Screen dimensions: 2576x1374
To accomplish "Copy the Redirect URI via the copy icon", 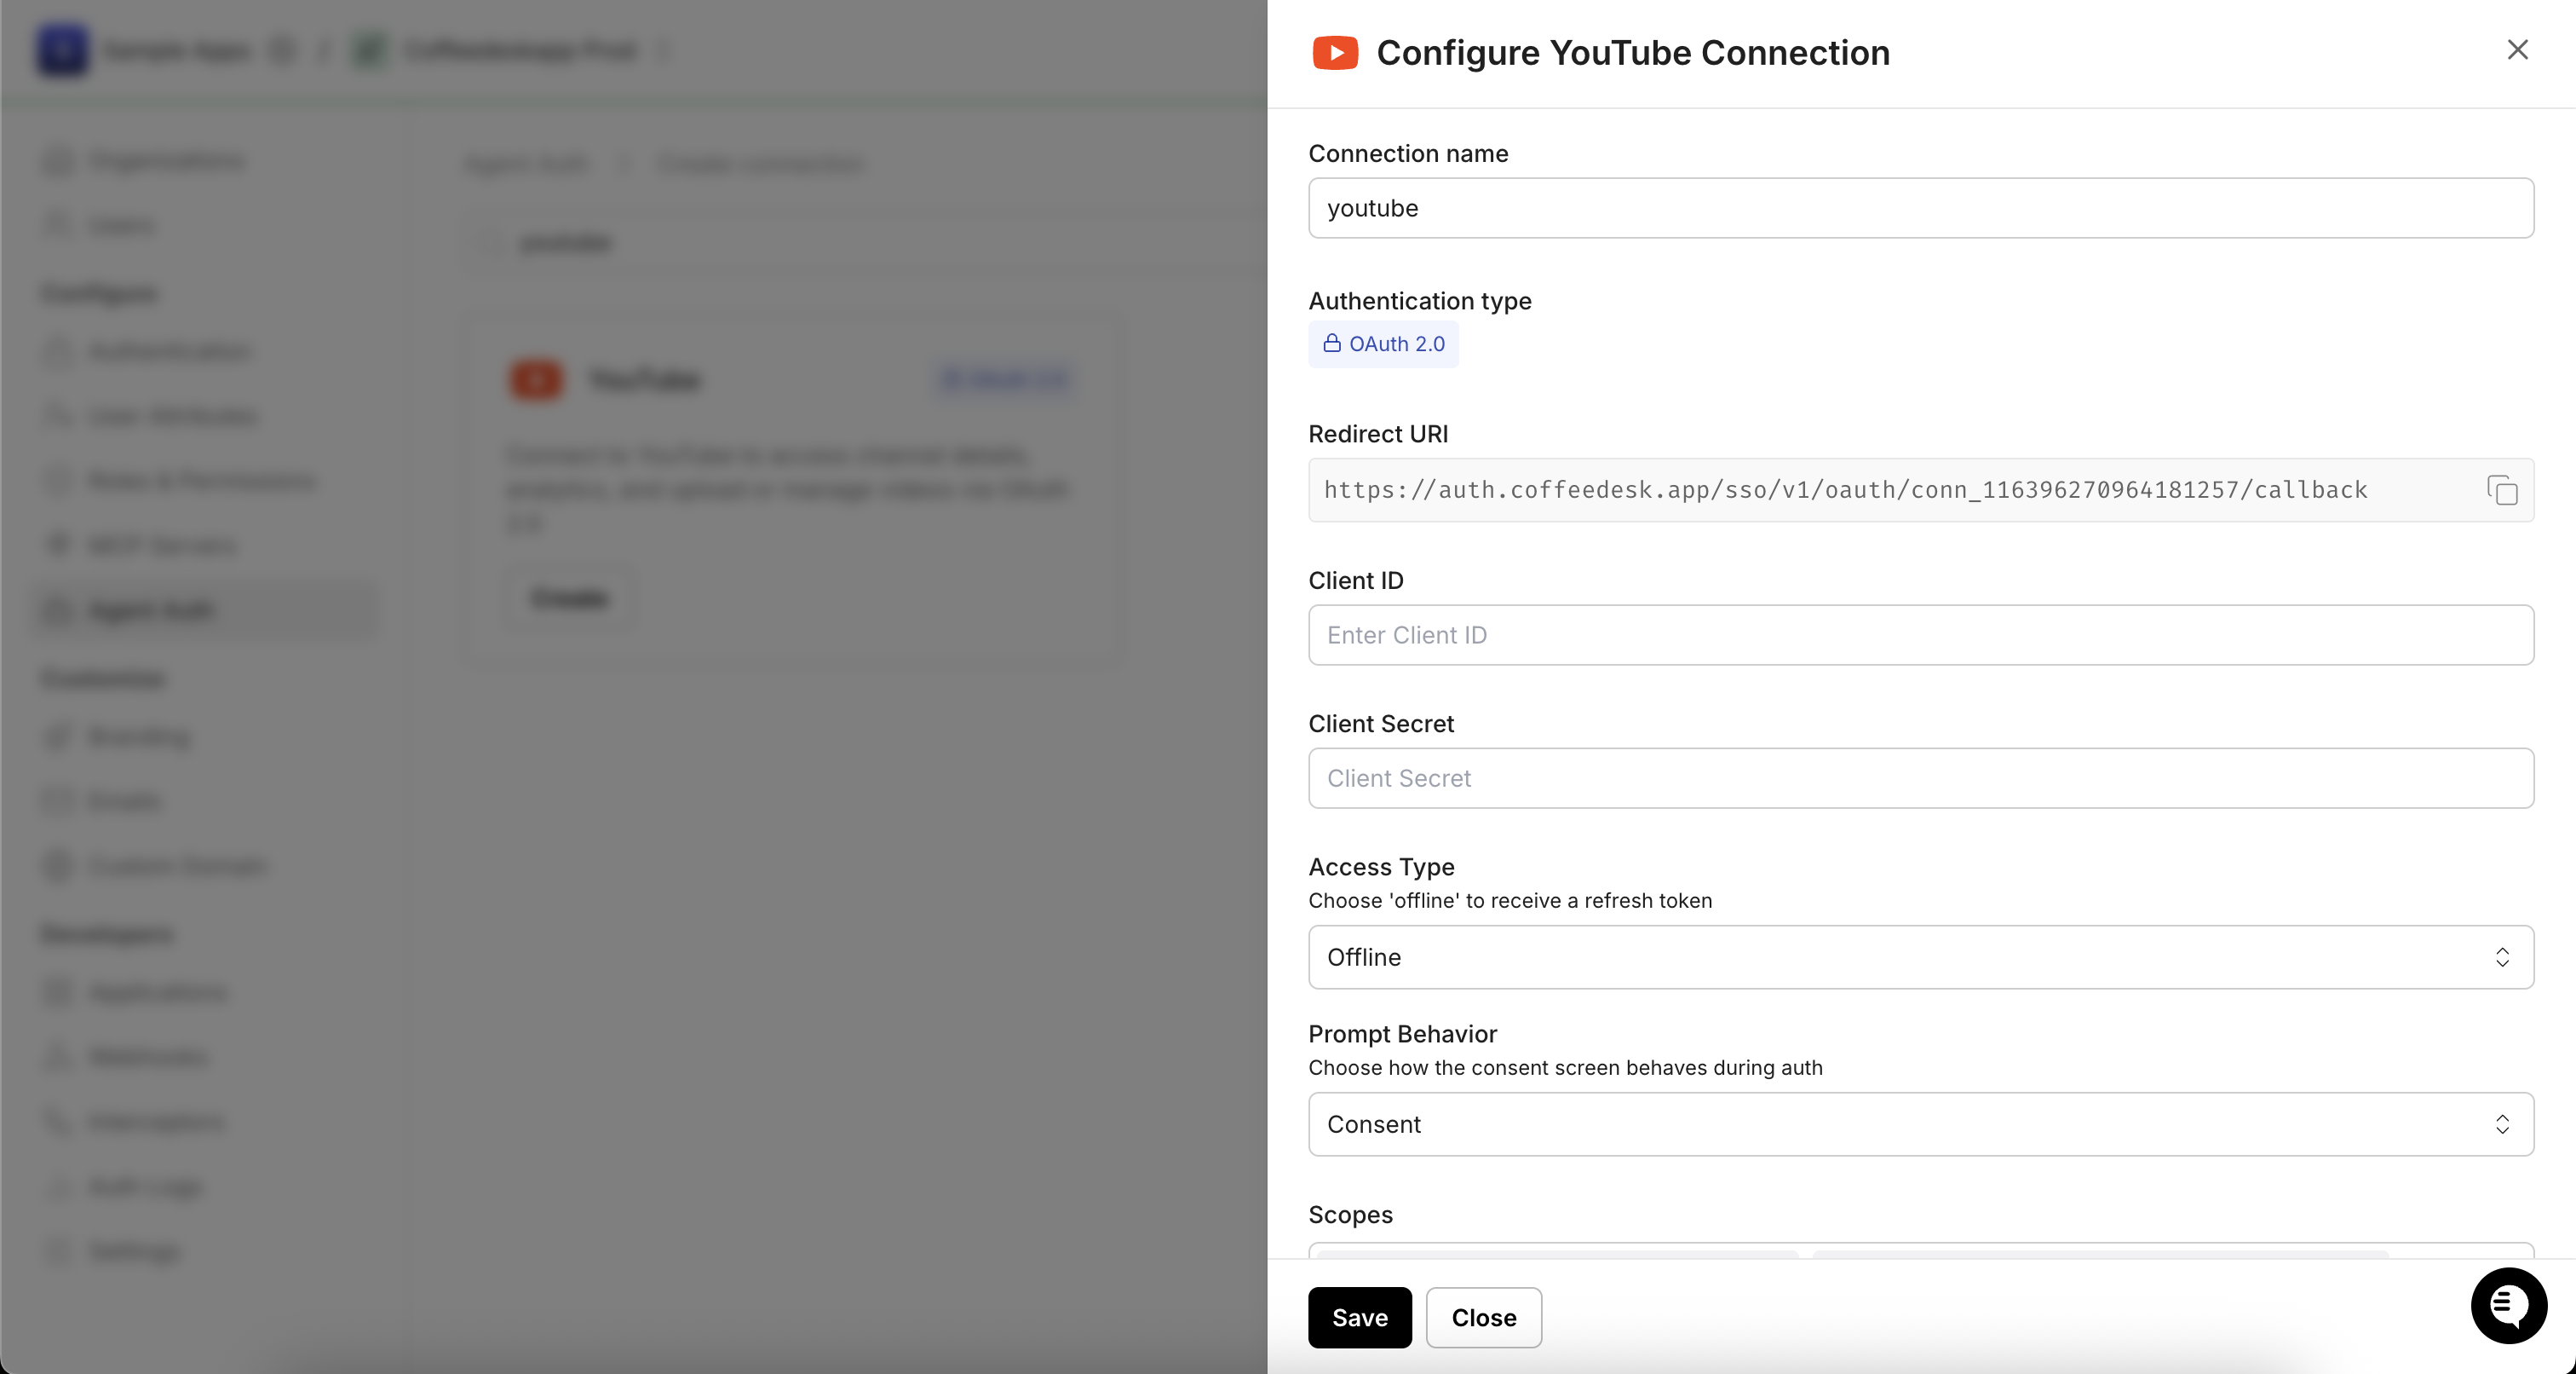I will click(x=2503, y=490).
